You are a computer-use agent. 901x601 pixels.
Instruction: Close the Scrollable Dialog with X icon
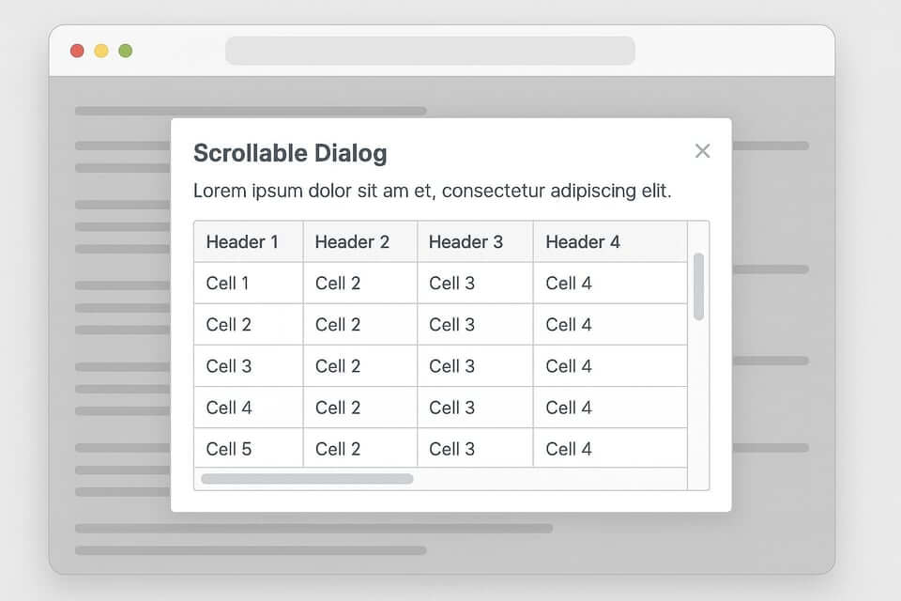coord(702,151)
